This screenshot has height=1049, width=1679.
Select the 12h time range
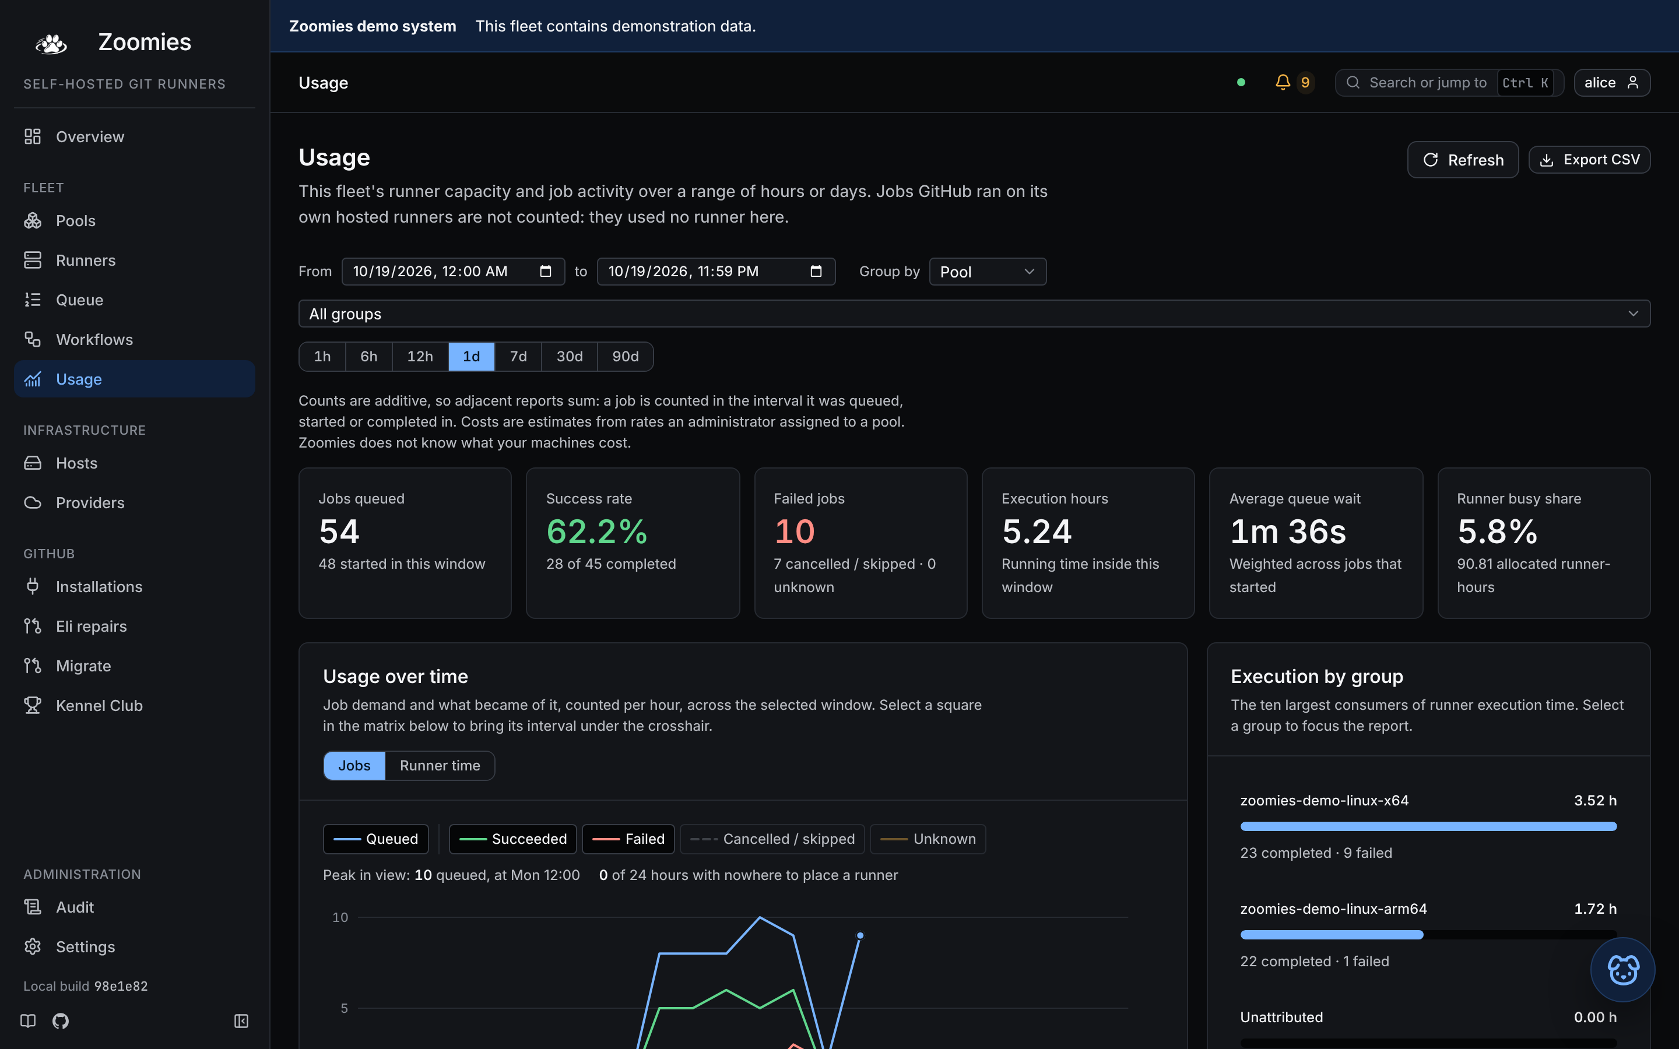click(420, 357)
